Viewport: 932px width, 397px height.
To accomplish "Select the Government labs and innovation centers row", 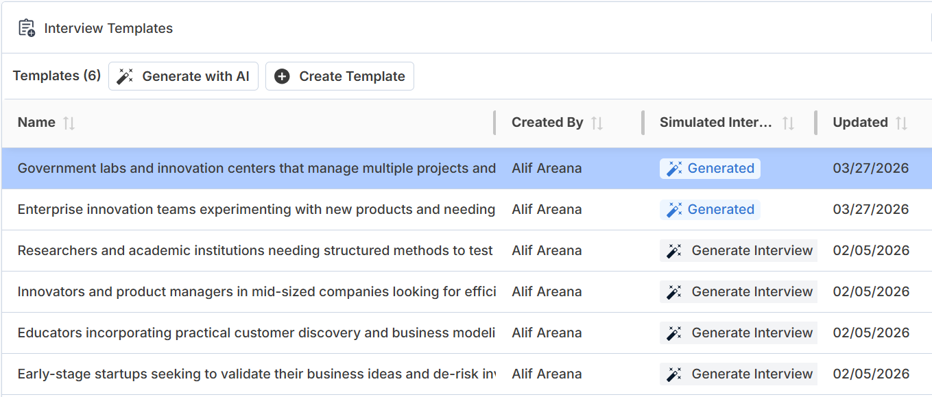I will coord(256,169).
